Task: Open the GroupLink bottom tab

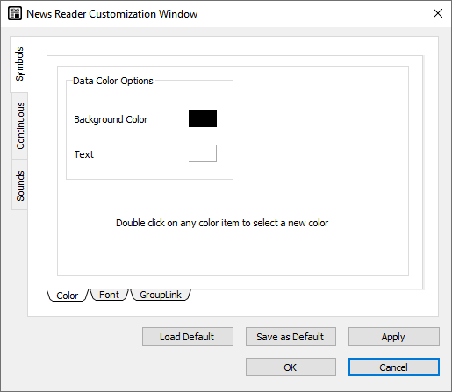Action: 161,295
